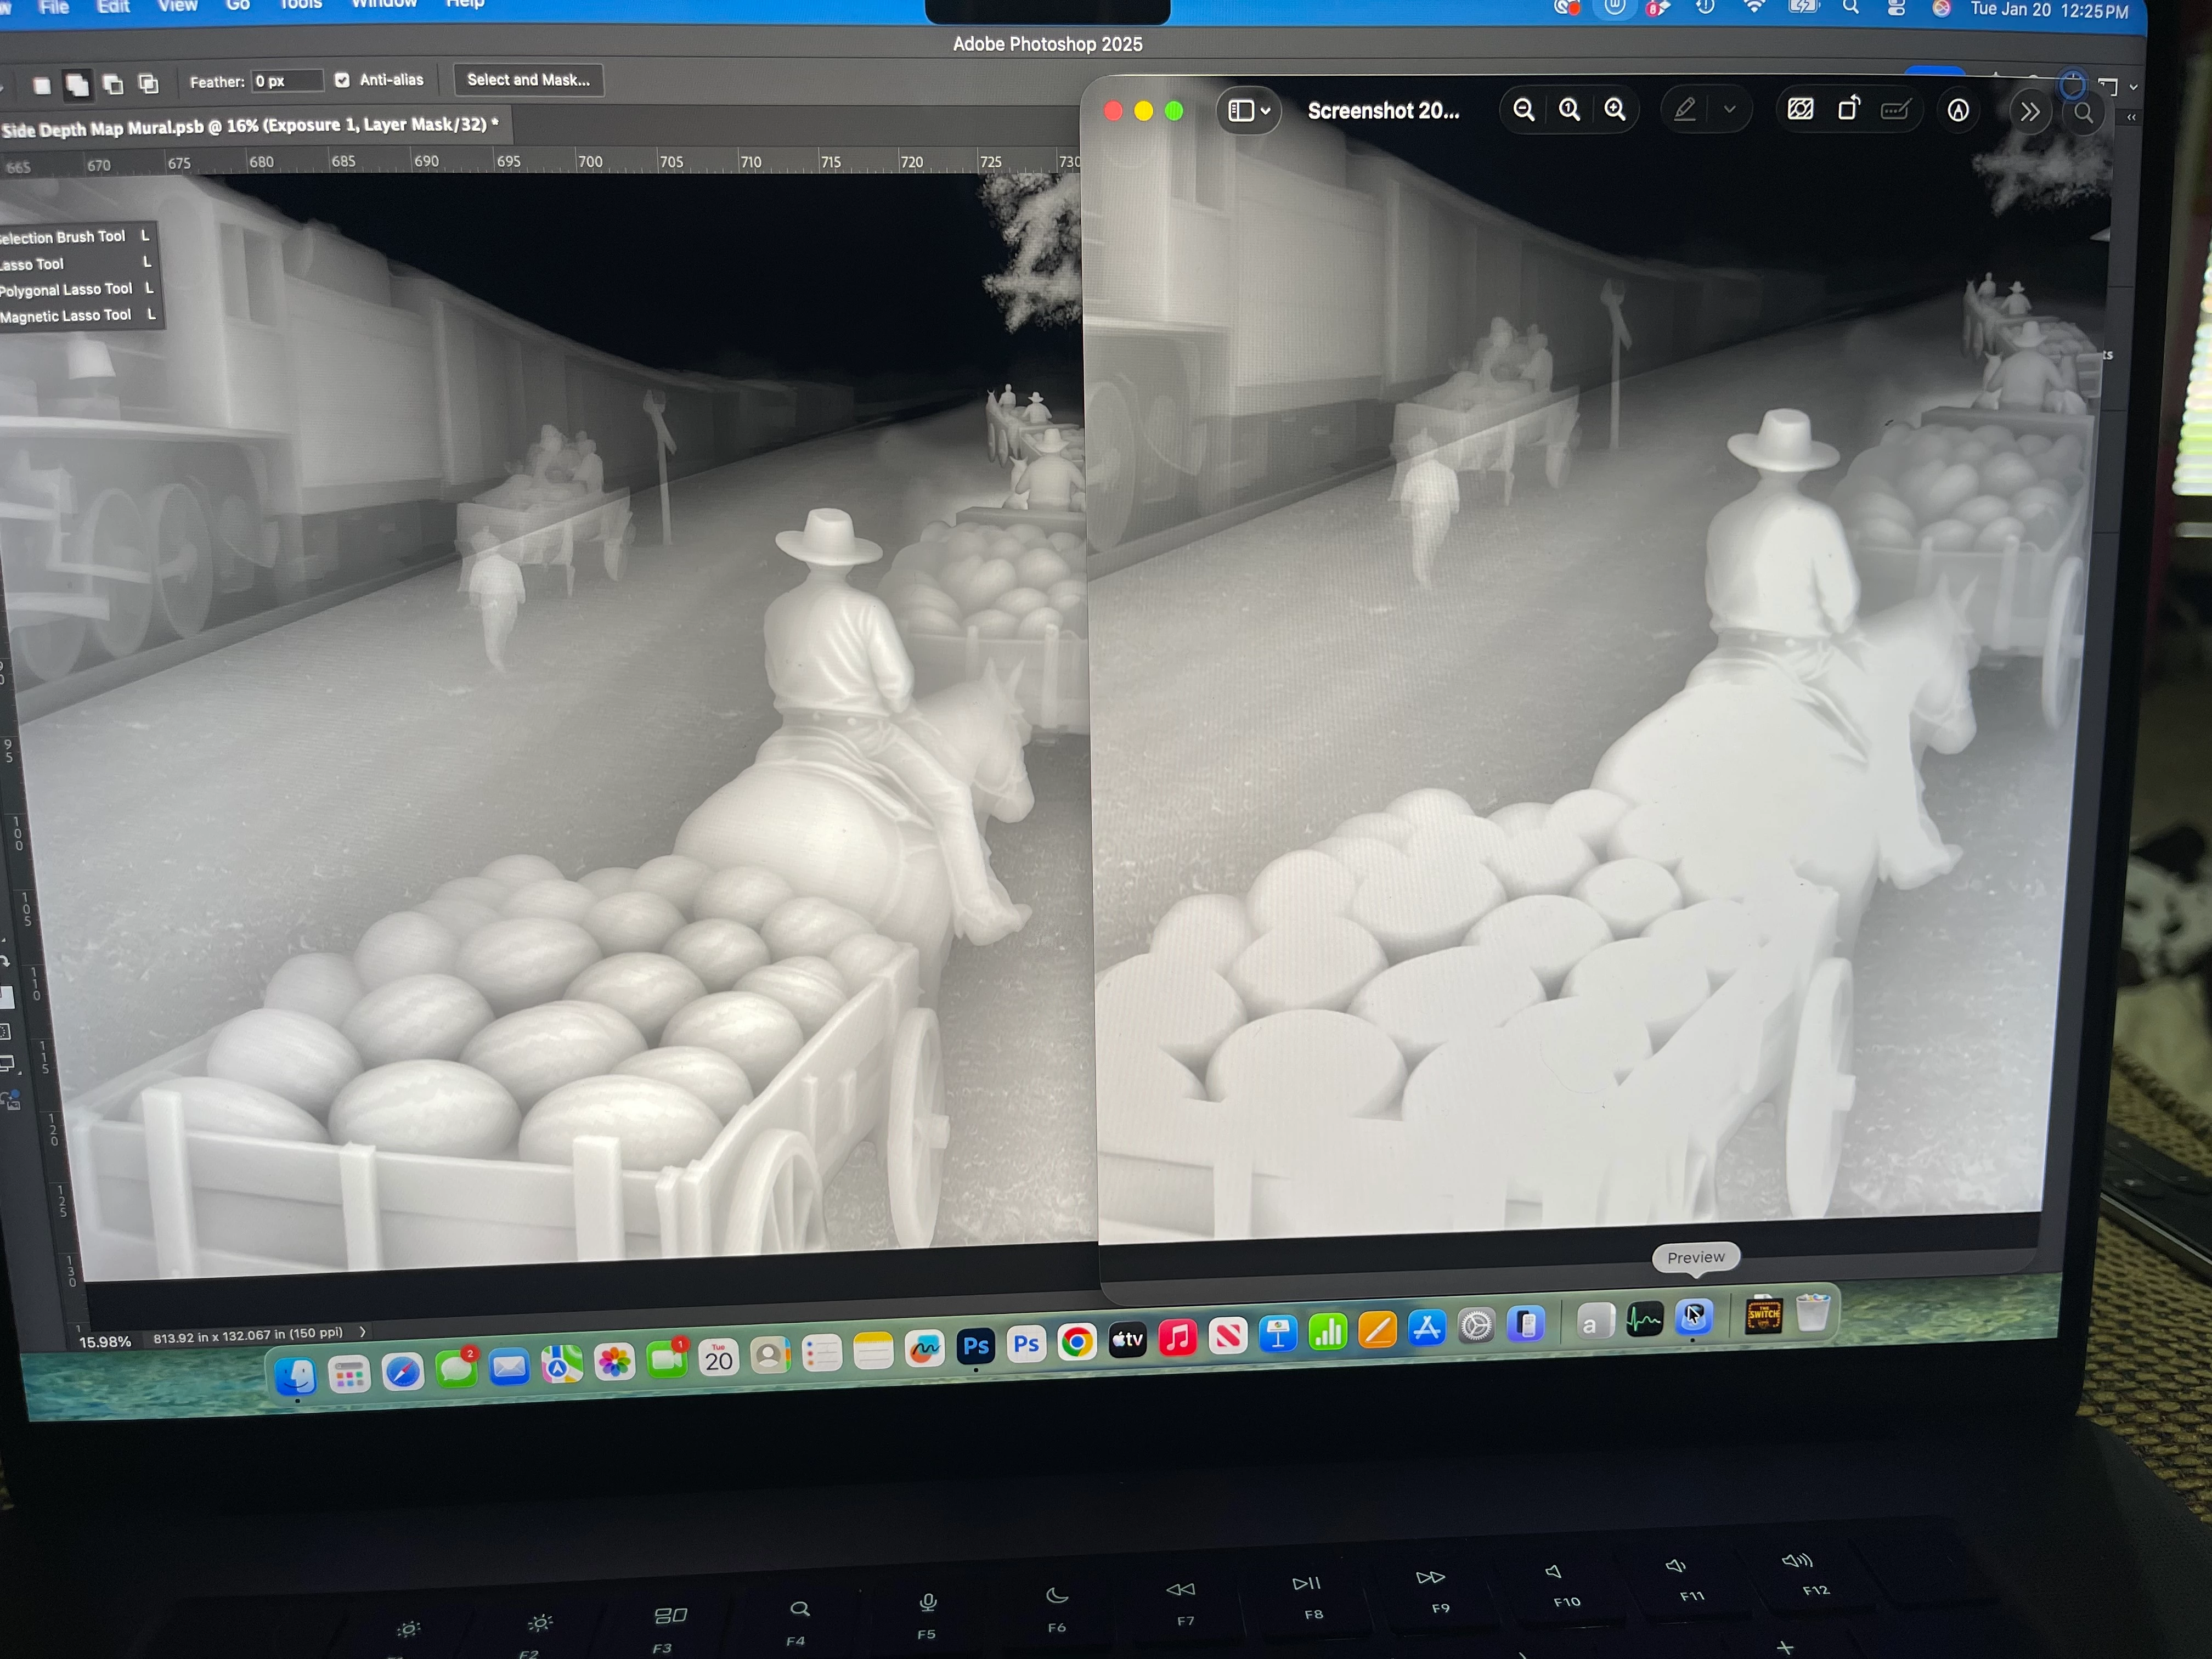Open Control Center in menu bar
This screenshot has height=1659, width=2212.
(x=1896, y=8)
